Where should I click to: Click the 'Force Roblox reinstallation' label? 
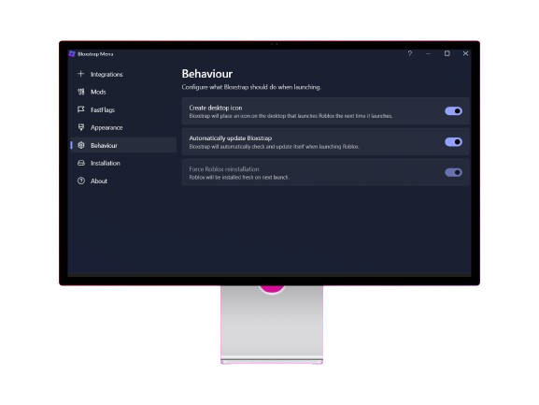(224, 169)
